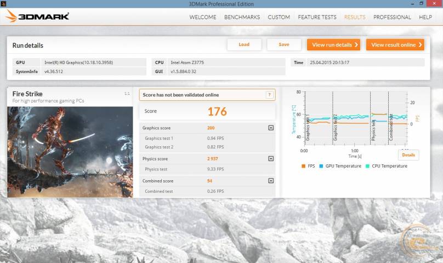443x263 pixels.
Task: Switch to the Benchmarks tab
Action: pos(242,17)
